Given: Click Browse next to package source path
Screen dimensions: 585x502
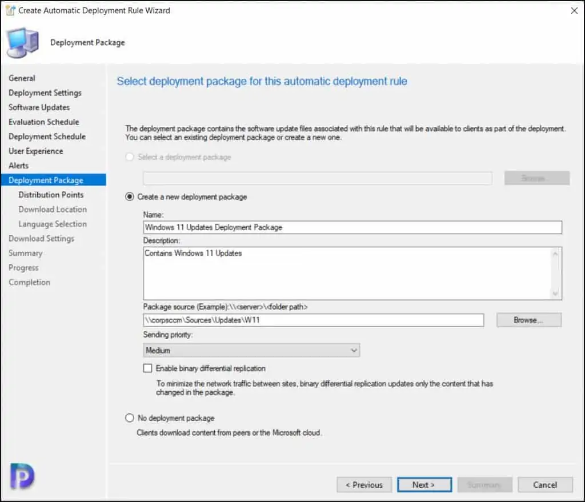Looking at the screenshot, I should 528,320.
